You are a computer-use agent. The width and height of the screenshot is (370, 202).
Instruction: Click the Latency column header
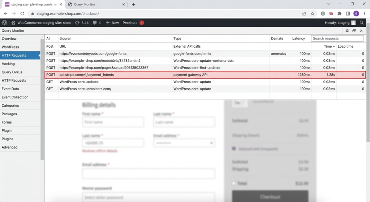pyautogui.click(x=298, y=38)
